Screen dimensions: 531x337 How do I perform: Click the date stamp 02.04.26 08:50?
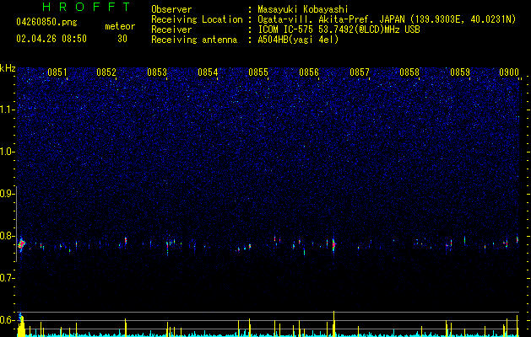click(x=51, y=39)
